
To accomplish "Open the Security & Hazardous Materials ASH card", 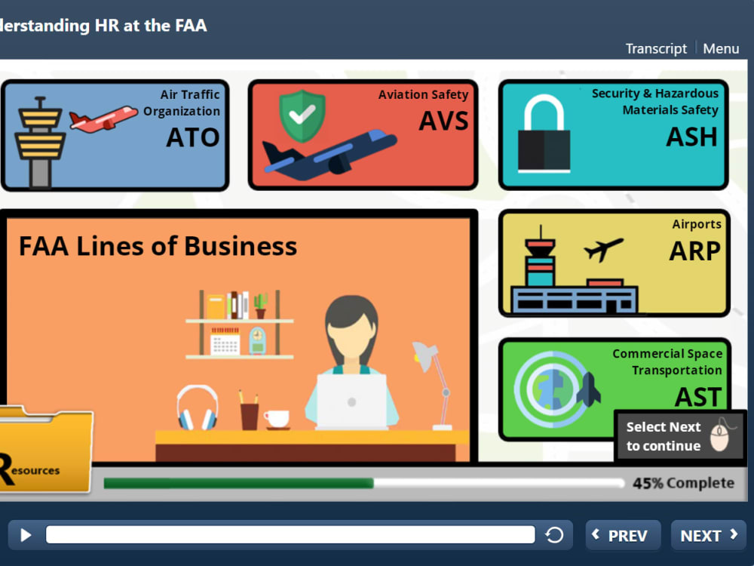I will [614, 135].
